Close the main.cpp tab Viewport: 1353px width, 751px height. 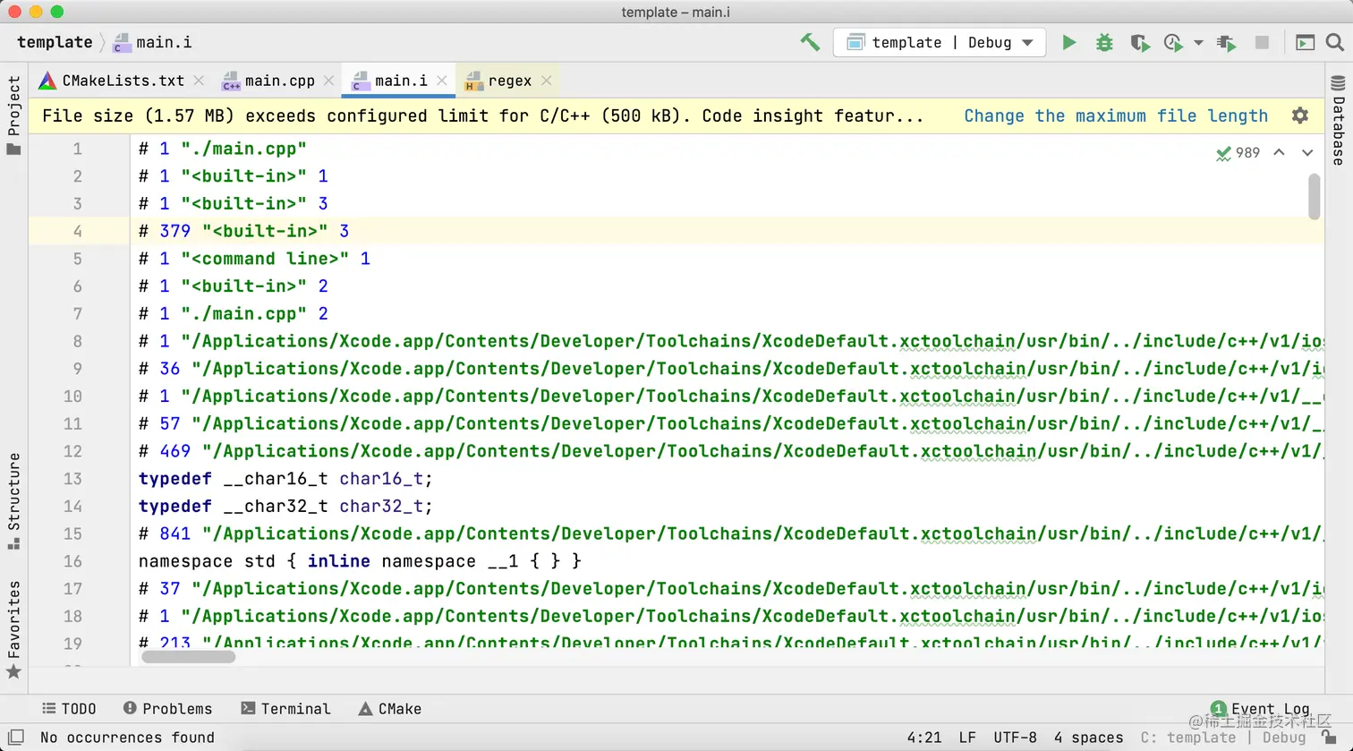(328, 81)
